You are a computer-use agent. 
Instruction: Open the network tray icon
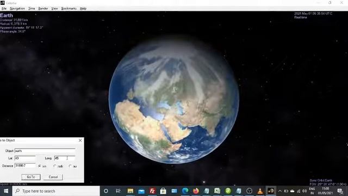point(299,191)
